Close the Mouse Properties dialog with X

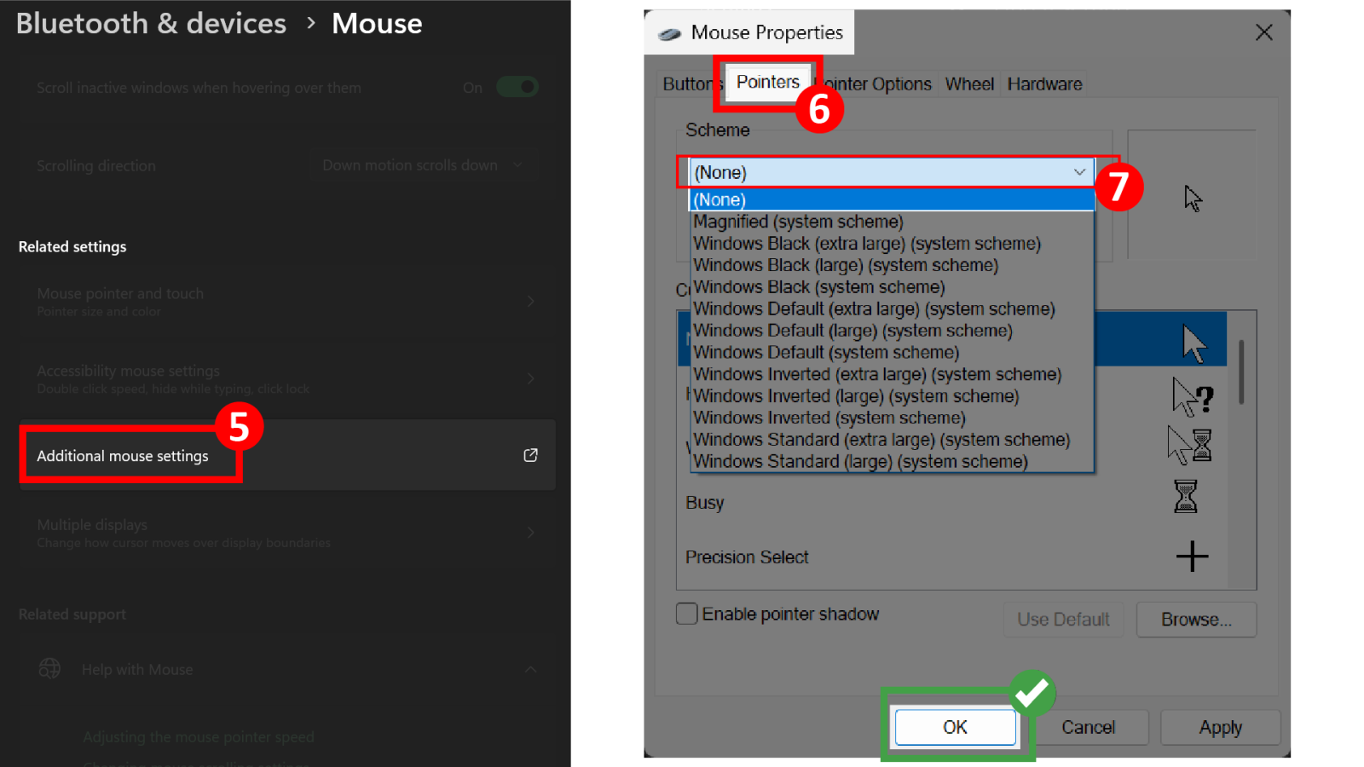(1263, 32)
